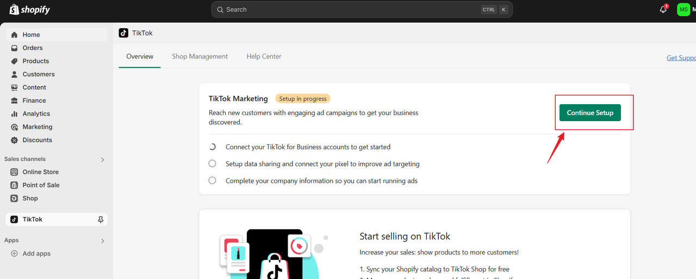Screen dimensions: 696x279
Task: Click the Content icon in sidebar
Action: pos(15,87)
